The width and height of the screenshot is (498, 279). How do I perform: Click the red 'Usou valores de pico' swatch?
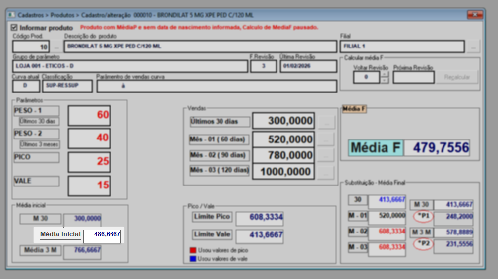tap(193, 250)
